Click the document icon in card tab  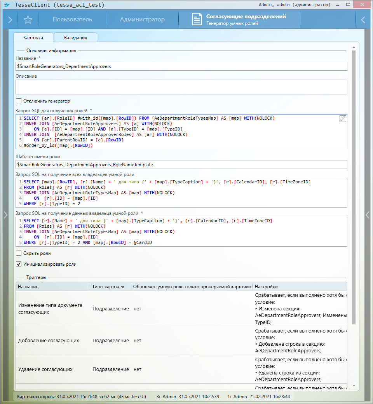[197, 20]
